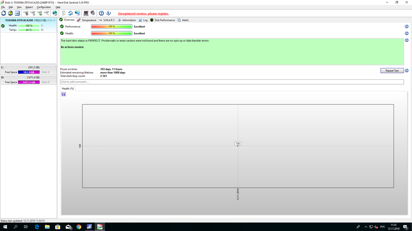This screenshot has height=231, width=412.
Task: Show hidden tray icons chevron
Action: [x=366, y=227]
